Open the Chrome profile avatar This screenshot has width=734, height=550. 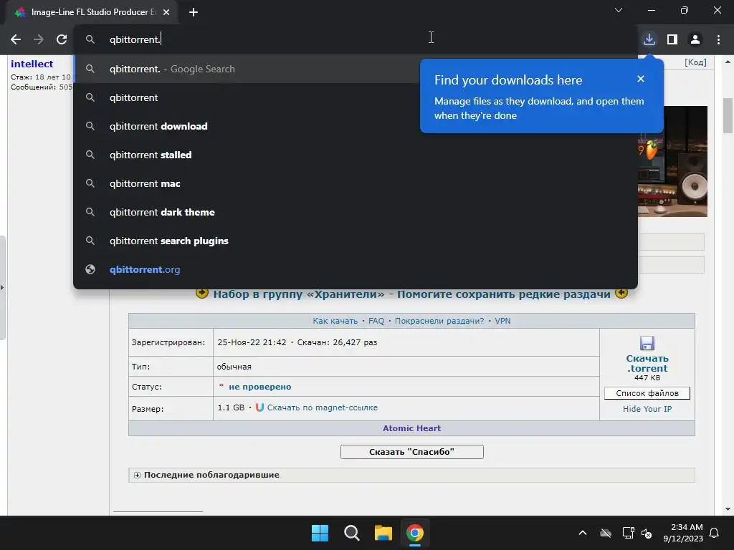695,40
